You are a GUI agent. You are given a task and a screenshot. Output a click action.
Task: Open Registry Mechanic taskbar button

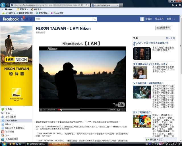(x=59, y=144)
